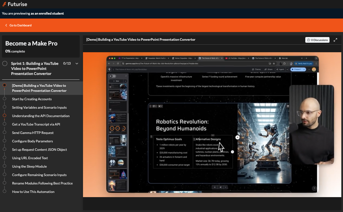The image size is (343, 212).
Task: Click status circle beside Configure Body Parameters
Action: click(x=4, y=141)
